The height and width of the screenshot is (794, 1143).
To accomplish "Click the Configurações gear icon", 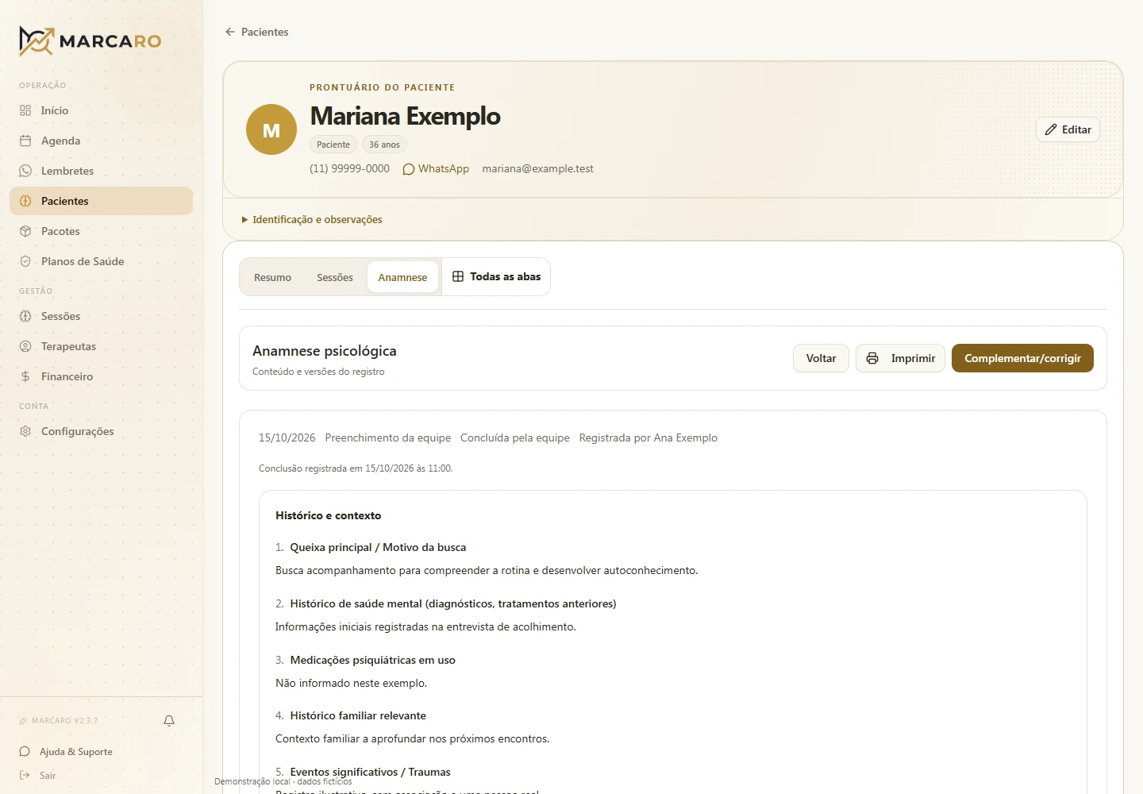I will [x=25, y=431].
